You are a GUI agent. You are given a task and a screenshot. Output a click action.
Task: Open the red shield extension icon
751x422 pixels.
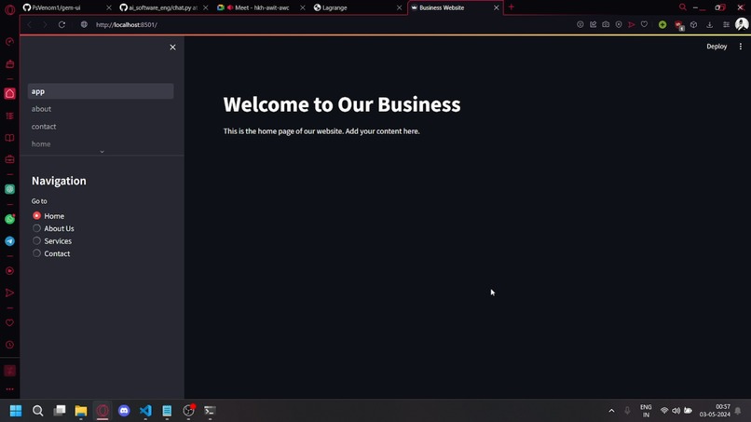[678, 25]
